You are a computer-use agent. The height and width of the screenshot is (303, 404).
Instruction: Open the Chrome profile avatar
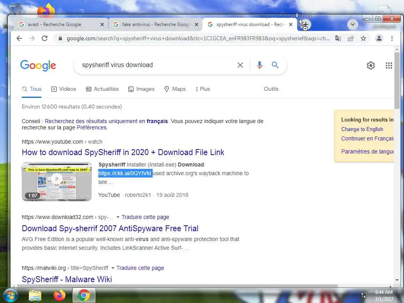coord(379,38)
